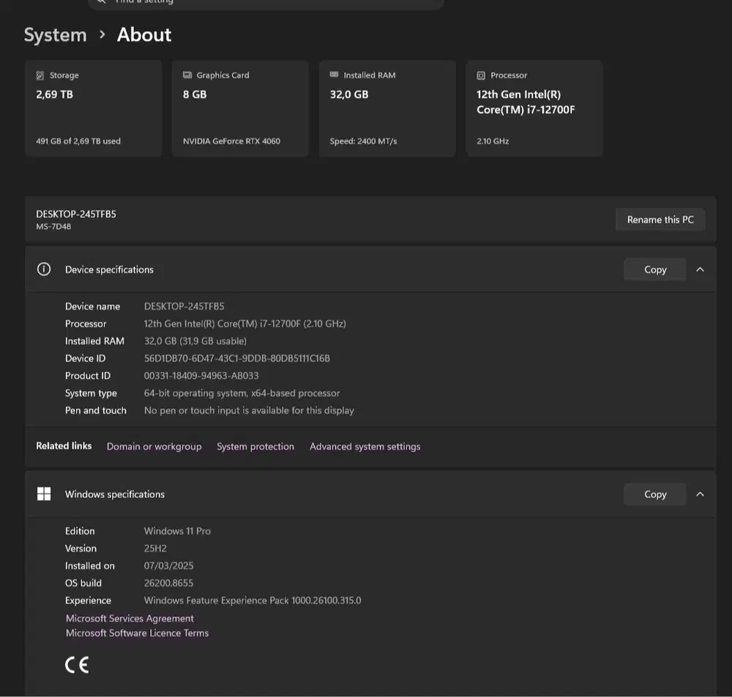Click Installed on value 07/03/2025
Screen dimensions: 732x697
pyautogui.click(x=168, y=565)
